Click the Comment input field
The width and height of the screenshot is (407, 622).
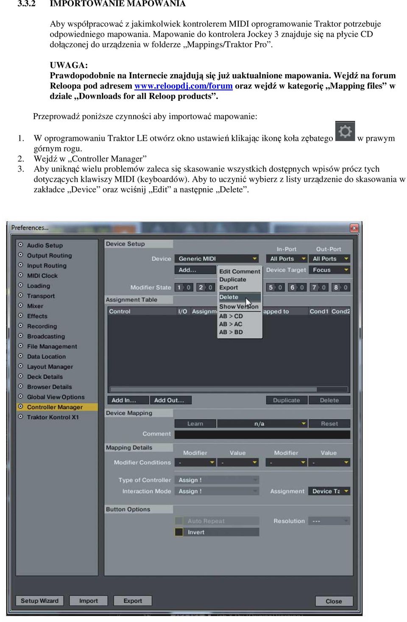point(262,434)
